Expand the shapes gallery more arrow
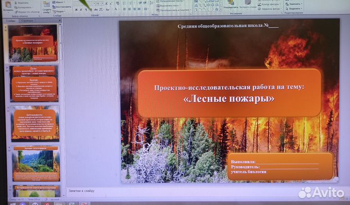This screenshot has width=350, height=205. tap(221, 9)
